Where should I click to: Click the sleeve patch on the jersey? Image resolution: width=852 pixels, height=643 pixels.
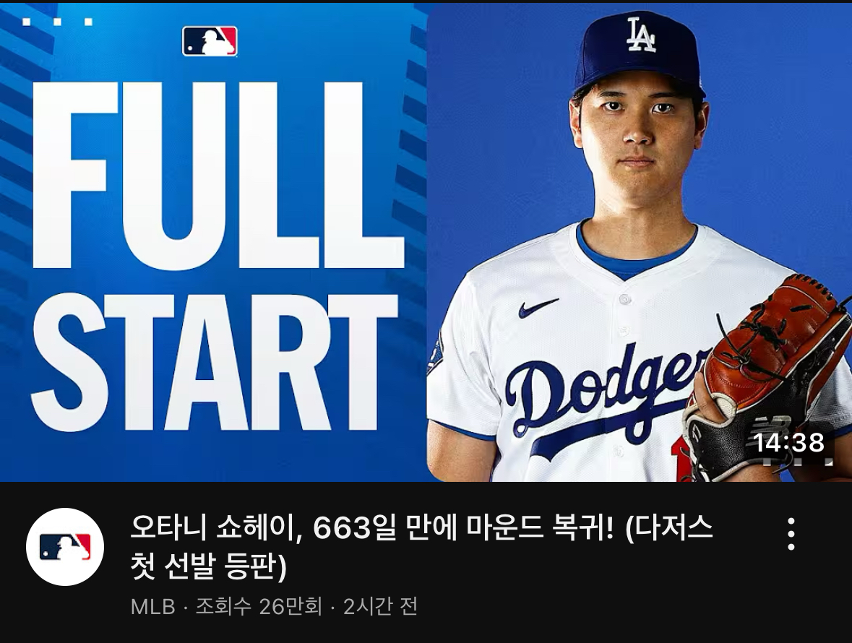[x=435, y=353]
